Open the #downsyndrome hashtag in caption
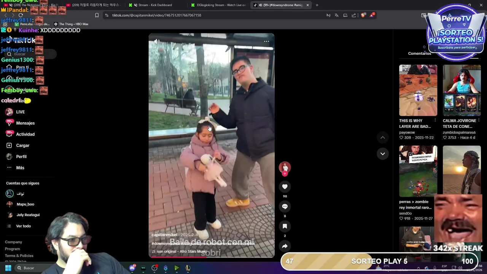 click(x=166, y=243)
